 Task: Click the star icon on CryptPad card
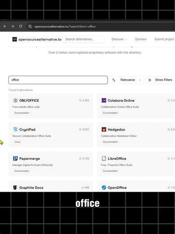point(80,130)
